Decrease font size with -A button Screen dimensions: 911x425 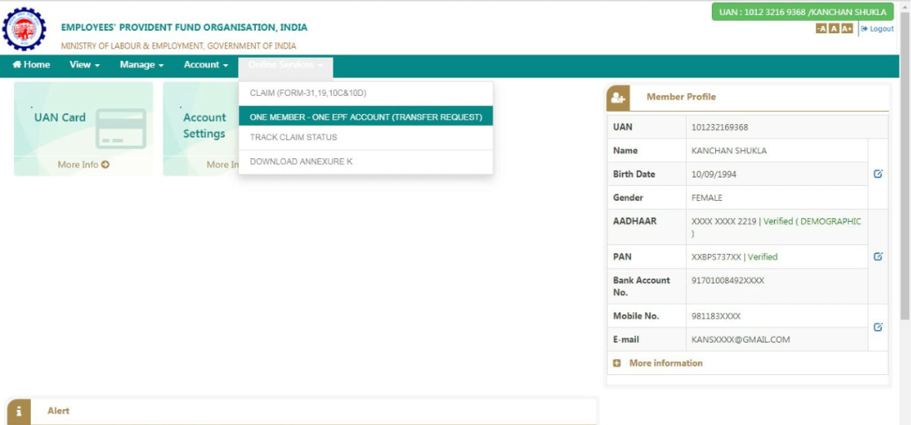click(x=821, y=29)
